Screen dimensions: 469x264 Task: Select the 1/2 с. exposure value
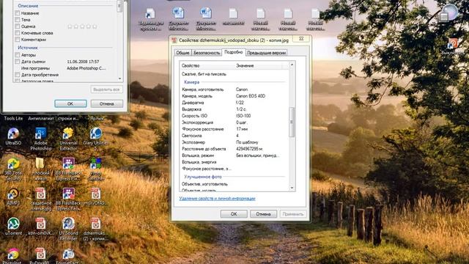pos(241,109)
